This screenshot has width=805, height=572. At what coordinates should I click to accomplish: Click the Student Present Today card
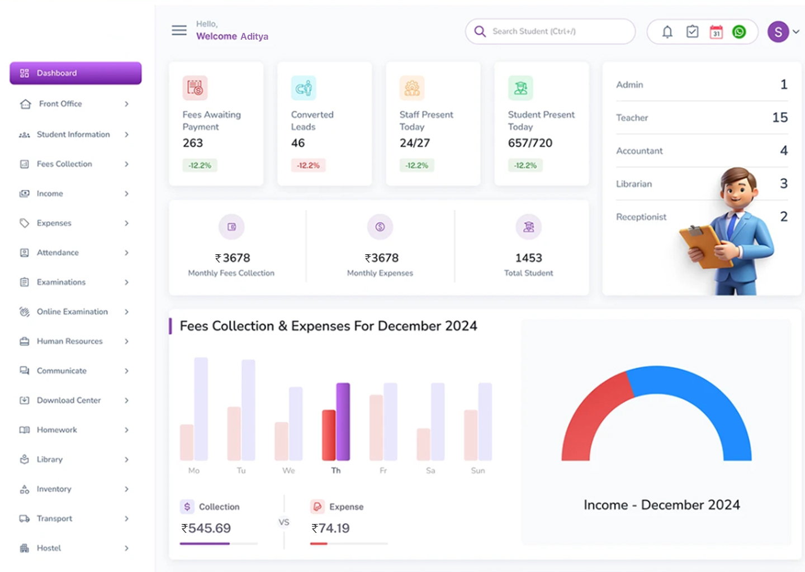click(x=541, y=124)
